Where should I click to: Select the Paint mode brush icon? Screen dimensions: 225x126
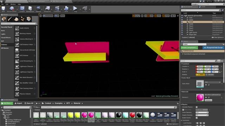tap(10, 19)
